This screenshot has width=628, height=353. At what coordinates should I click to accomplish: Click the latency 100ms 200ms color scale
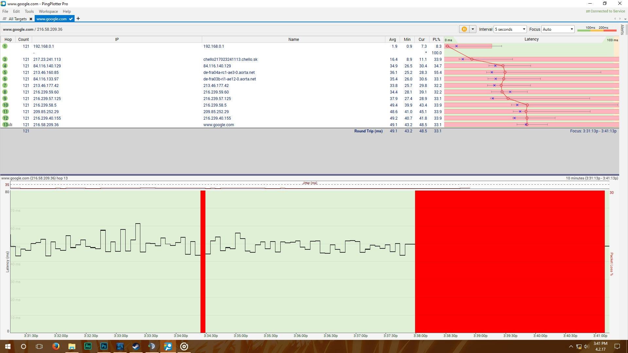[x=597, y=29]
